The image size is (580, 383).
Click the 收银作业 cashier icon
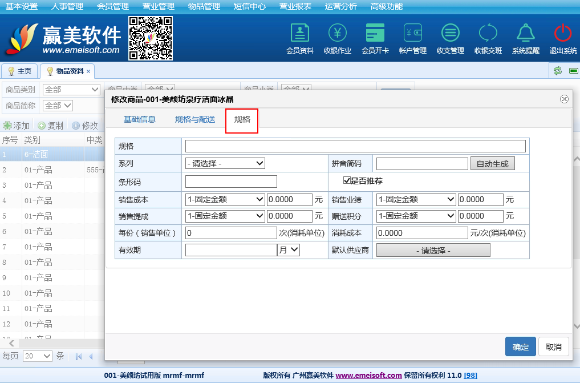coord(337,34)
